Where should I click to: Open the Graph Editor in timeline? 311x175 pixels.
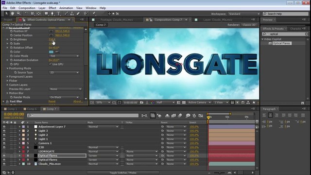[201, 116]
